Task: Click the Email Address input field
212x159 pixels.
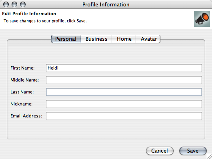Action: tap(124, 116)
